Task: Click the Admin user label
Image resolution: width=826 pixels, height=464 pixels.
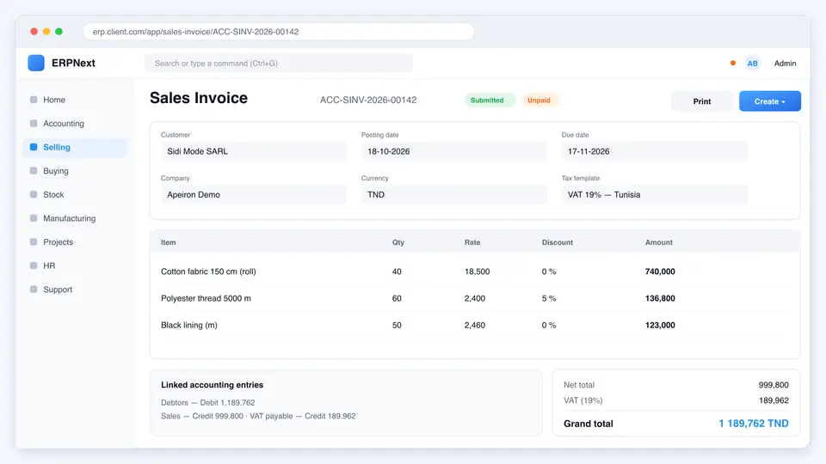Action: [785, 63]
